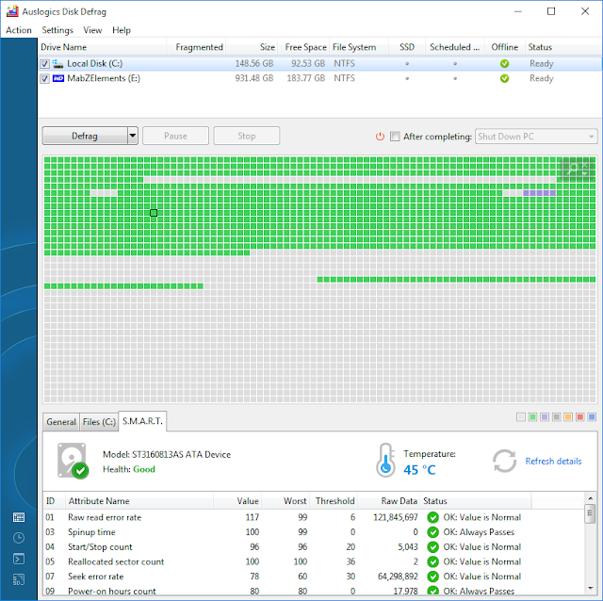Open the command-line console icon in the sidebar

point(19,559)
